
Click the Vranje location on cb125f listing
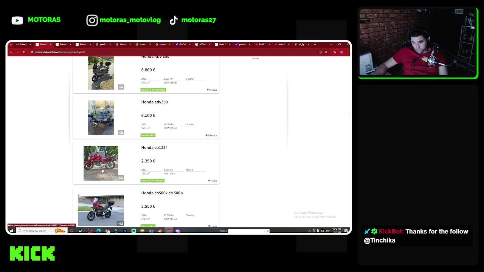213,181
